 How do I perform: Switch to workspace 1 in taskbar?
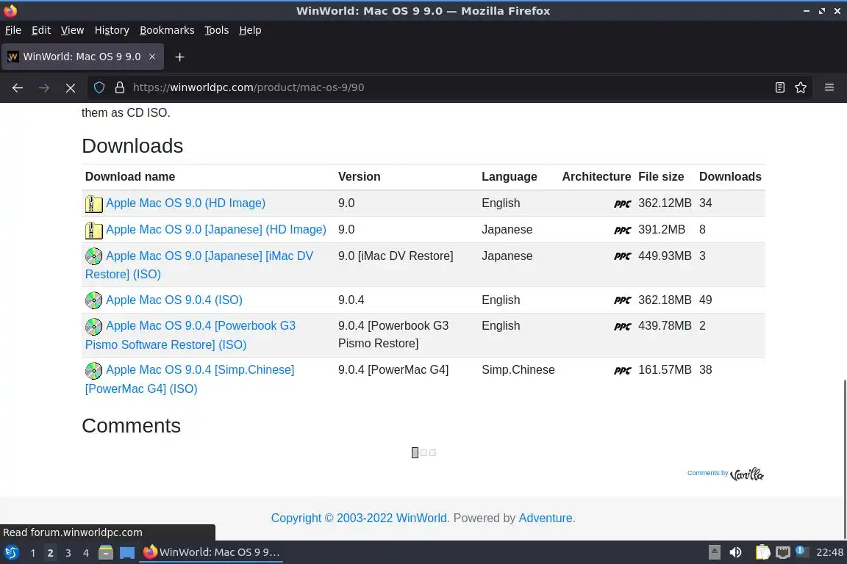[33, 553]
